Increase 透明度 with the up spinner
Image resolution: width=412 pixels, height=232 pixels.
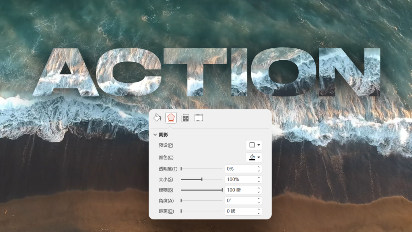(x=259, y=167)
